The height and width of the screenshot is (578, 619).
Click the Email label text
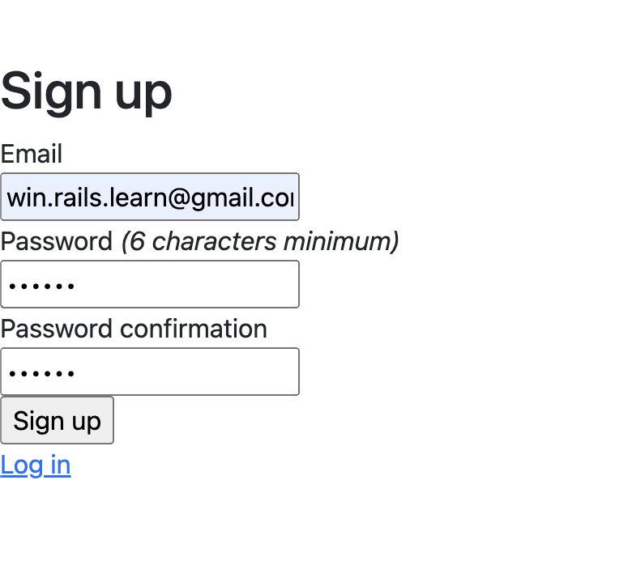point(32,154)
